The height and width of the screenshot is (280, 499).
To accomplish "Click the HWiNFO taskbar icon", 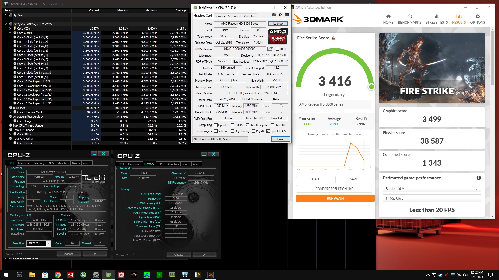I will pos(185,275).
